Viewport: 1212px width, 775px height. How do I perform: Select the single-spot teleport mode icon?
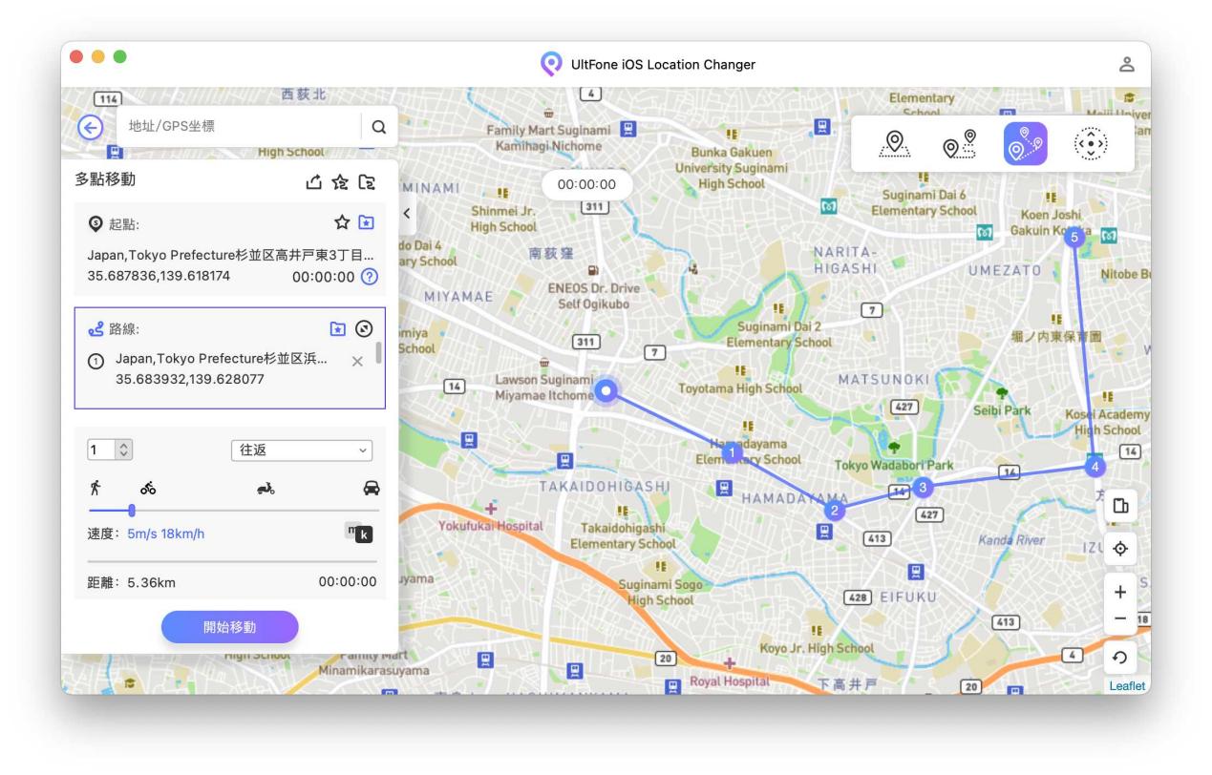point(893,144)
